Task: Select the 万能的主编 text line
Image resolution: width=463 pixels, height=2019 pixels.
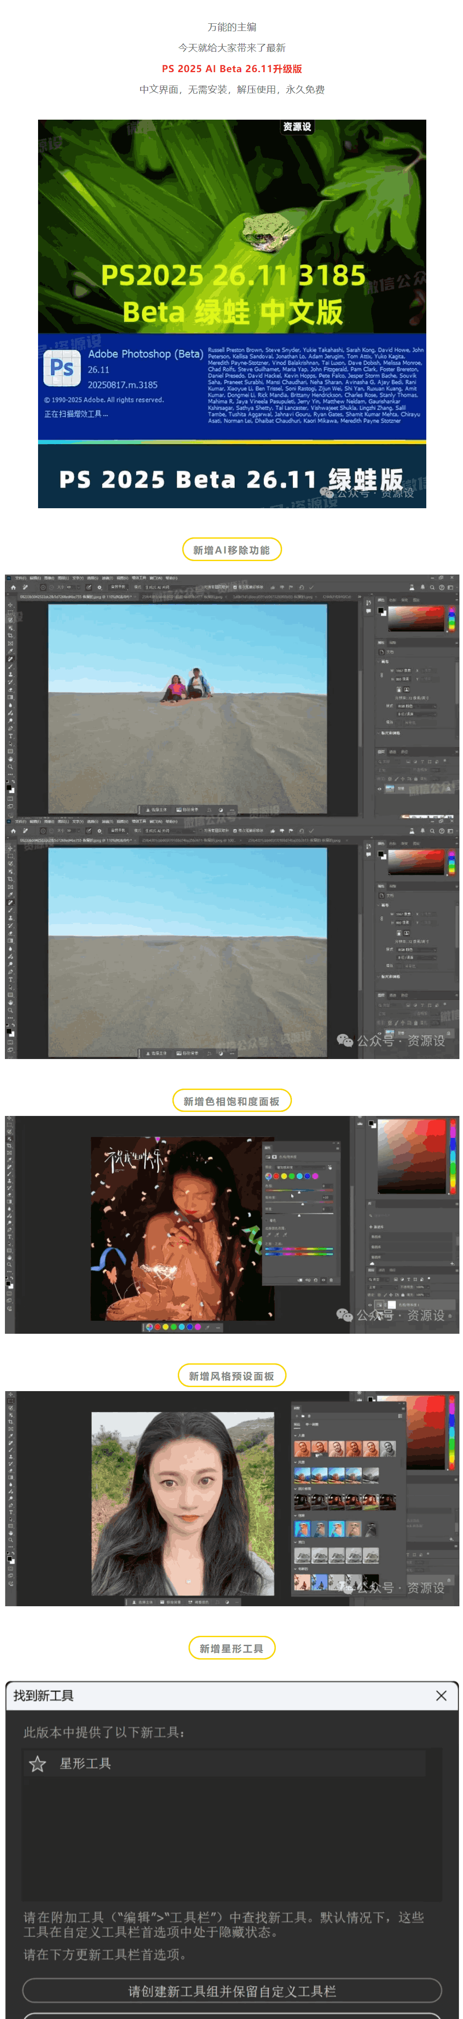Action: pyautogui.click(x=232, y=27)
